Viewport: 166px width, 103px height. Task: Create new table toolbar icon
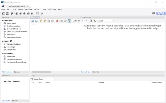point(21,13)
